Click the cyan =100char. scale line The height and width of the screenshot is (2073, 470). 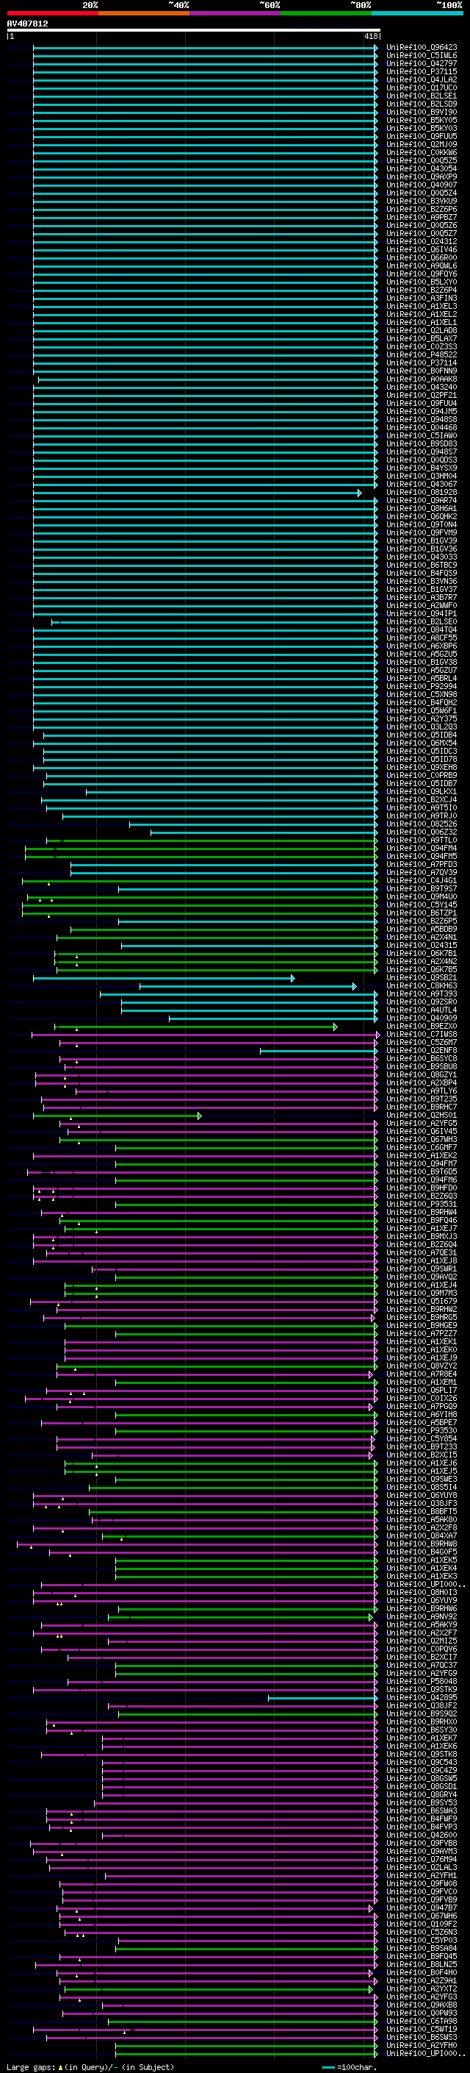(x=328, y=2067)
